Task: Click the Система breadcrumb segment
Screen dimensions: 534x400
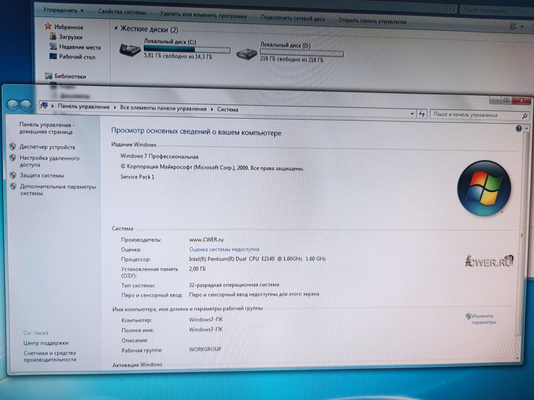Action: click(228, 110)
